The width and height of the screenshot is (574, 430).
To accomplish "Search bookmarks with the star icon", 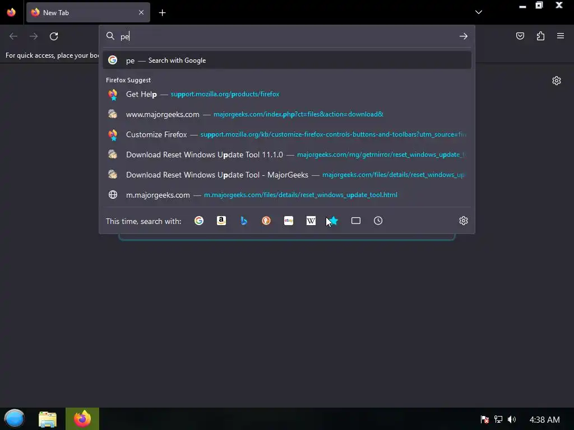I will [334, 221].
